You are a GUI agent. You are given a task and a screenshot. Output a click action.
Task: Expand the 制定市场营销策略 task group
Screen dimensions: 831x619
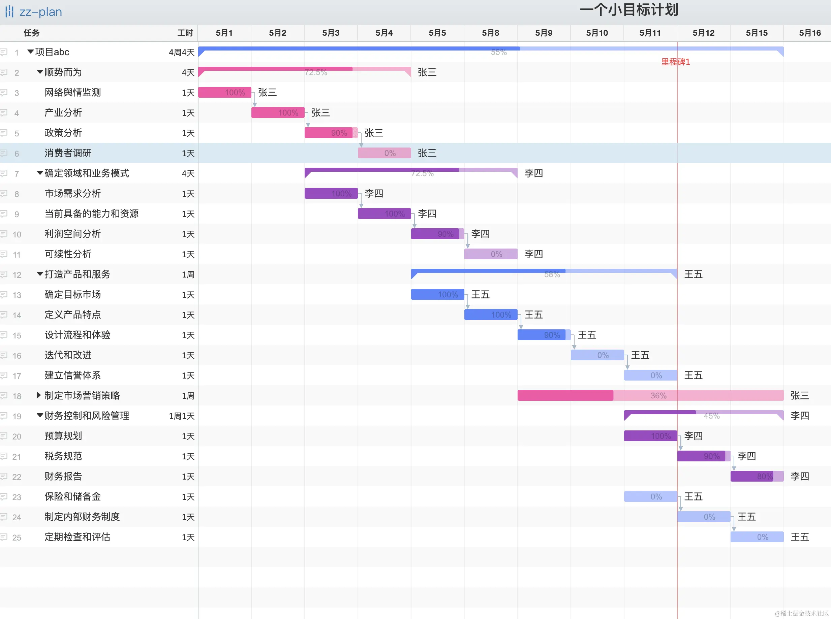pos(39,395)
